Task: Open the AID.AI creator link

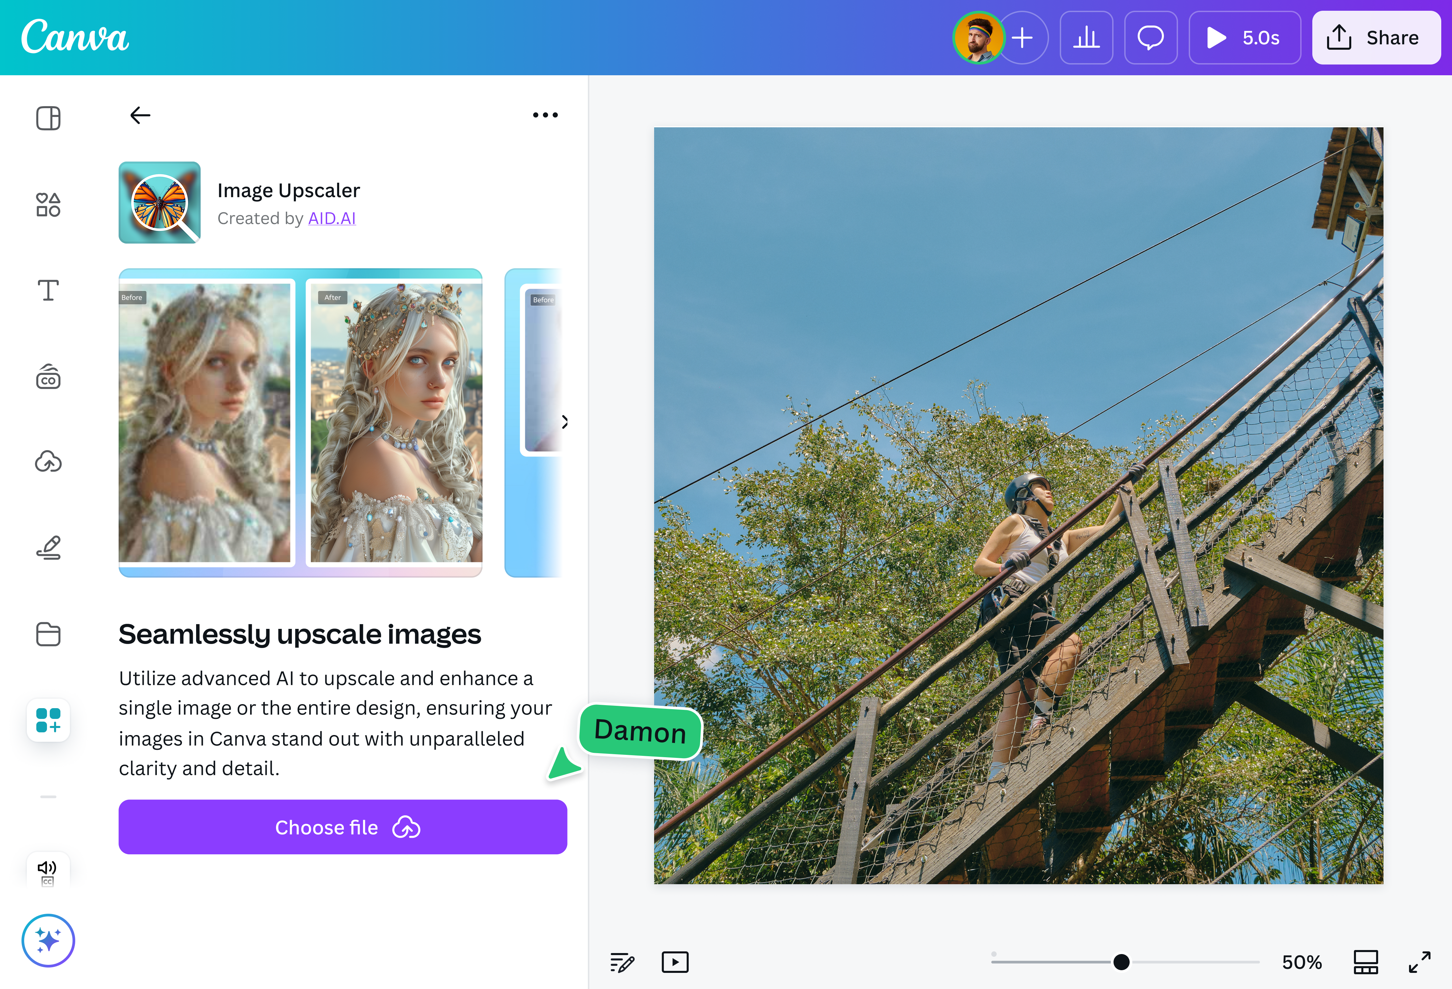Action: [x=332, y=218]
